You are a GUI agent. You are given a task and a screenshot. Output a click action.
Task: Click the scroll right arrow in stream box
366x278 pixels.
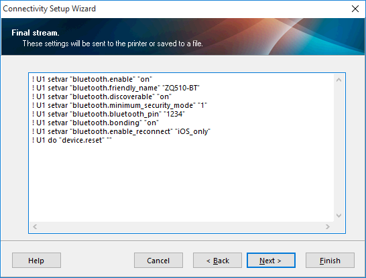tap(328, 226)
